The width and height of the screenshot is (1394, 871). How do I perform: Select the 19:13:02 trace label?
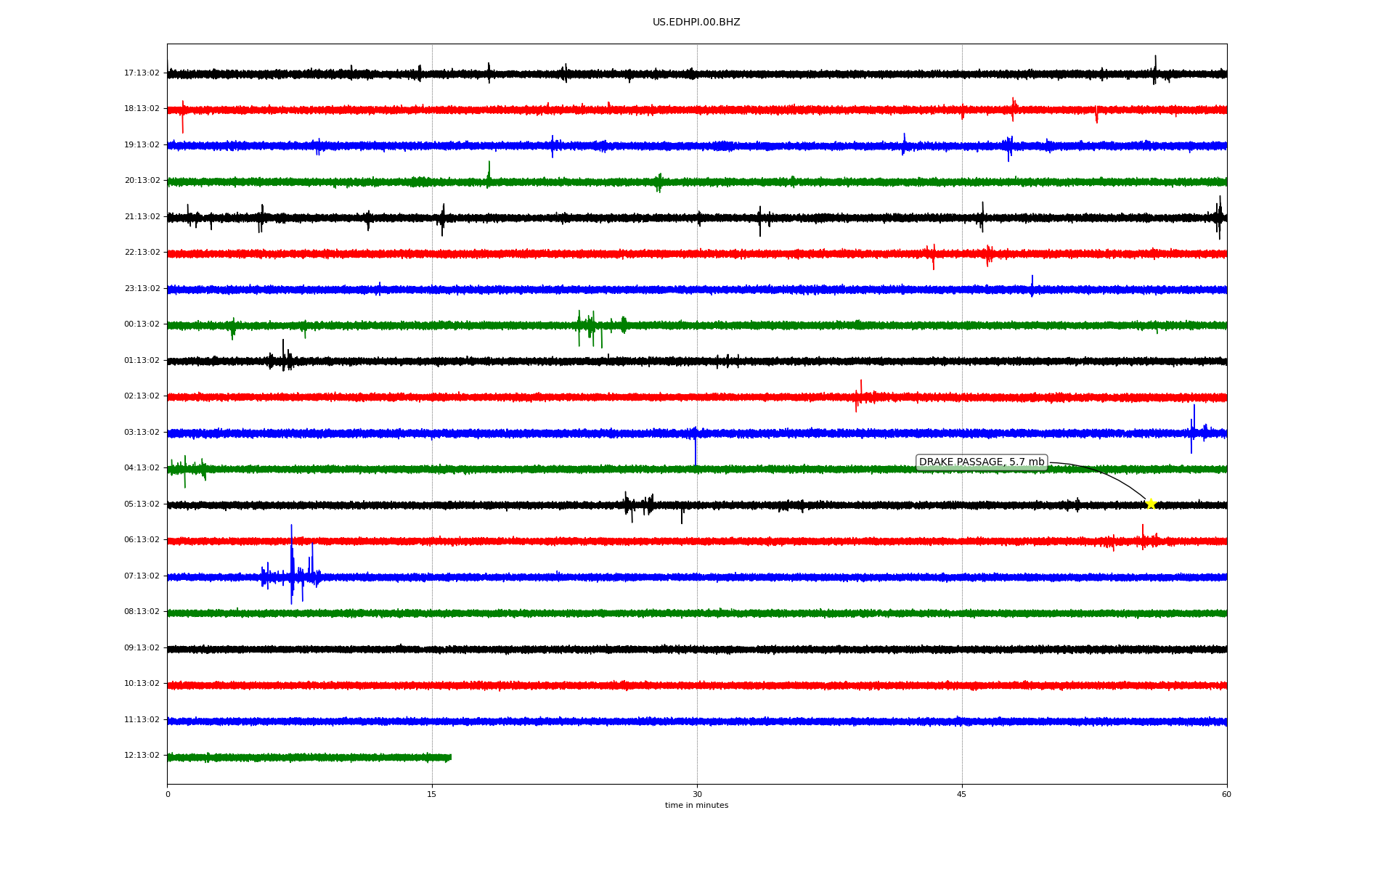[x=142, y=145]
